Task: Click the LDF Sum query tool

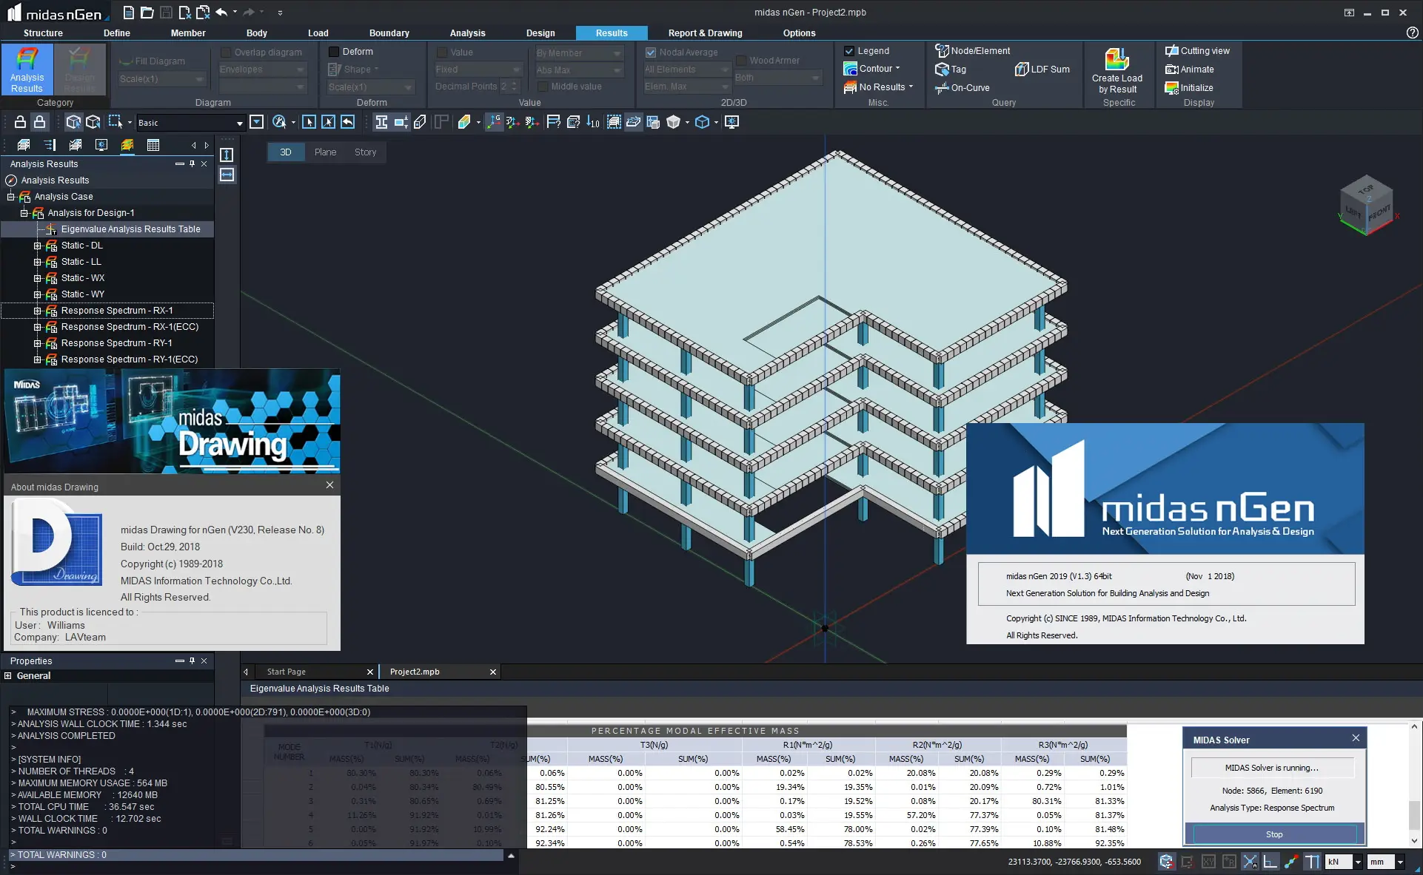Action: pos(1042,70)
